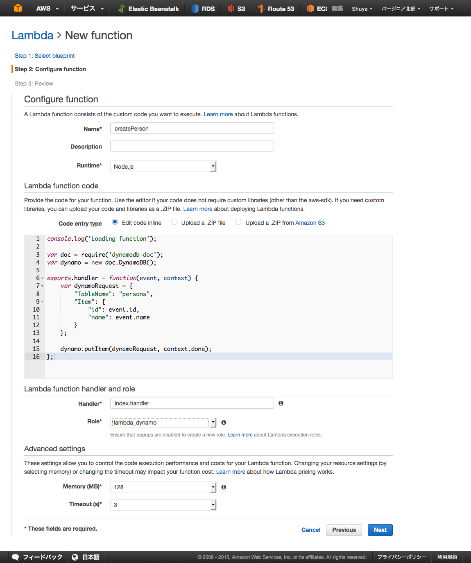This screenshot has width=471, height=563.
Task: Click into the Description text field
Action: click(x=192, y=146)
